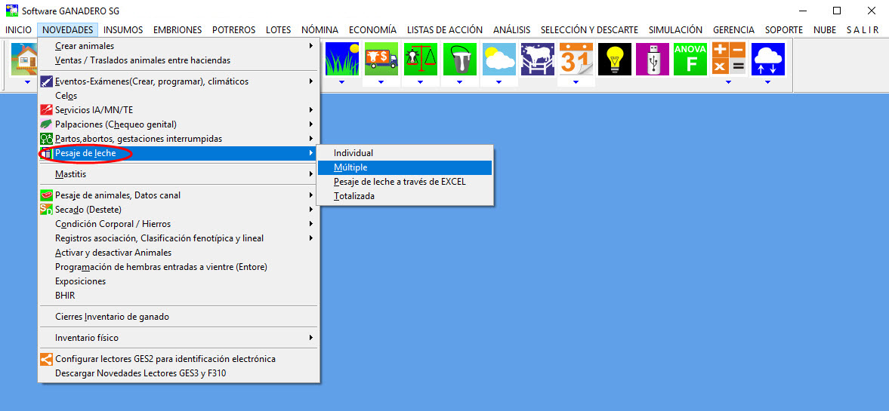This screenshot has height=411, width=889.
Task: Click the milk bucket toolbar icon
Action: point(459,59)
